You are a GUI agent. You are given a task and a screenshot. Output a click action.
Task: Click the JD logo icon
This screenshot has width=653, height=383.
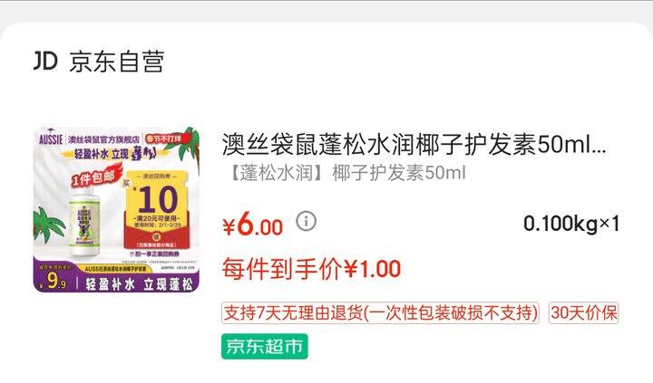[45, 62]
